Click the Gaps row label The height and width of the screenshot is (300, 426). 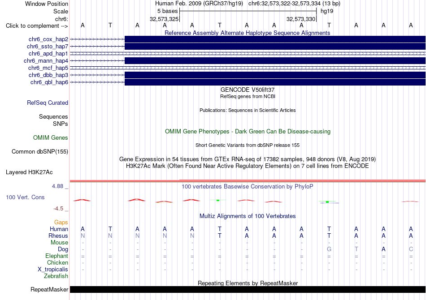point(61,223)
